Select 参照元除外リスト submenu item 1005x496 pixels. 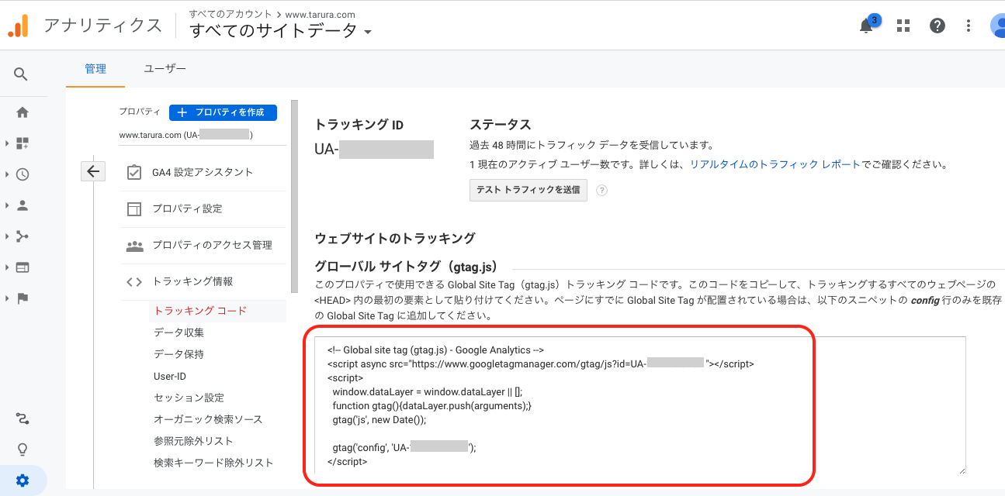pyautogui.click(x=193, y=441)
